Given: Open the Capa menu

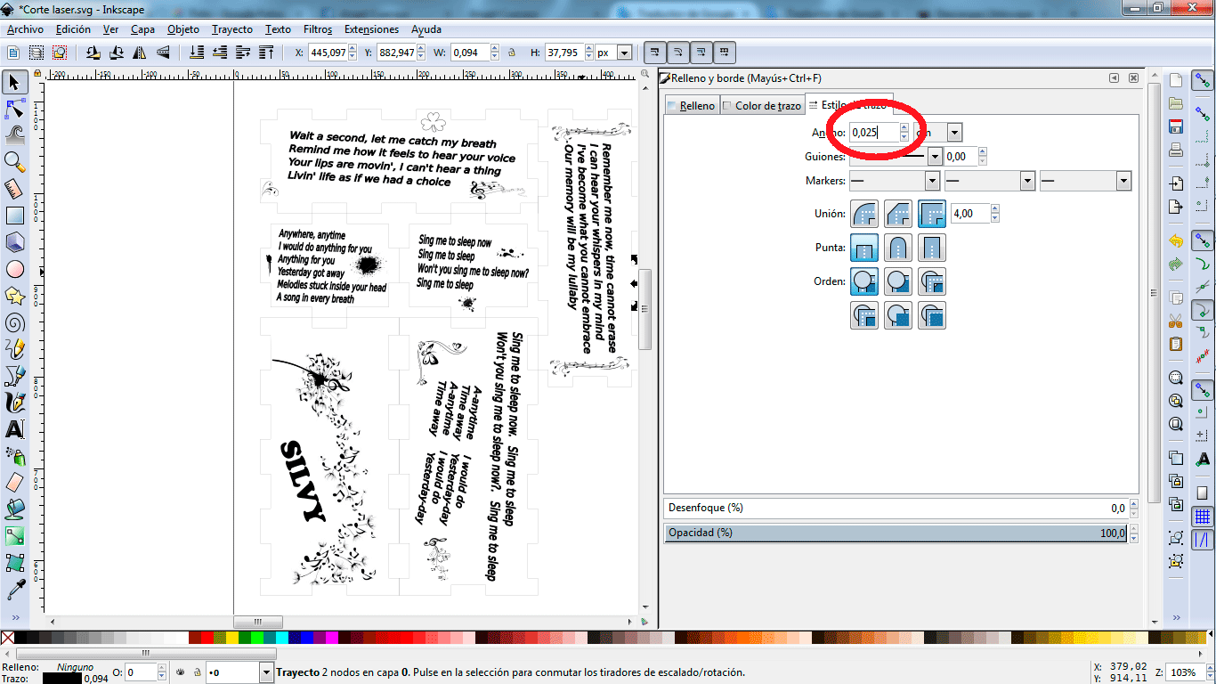Looking at the screenshot, I should pos(142,29).
